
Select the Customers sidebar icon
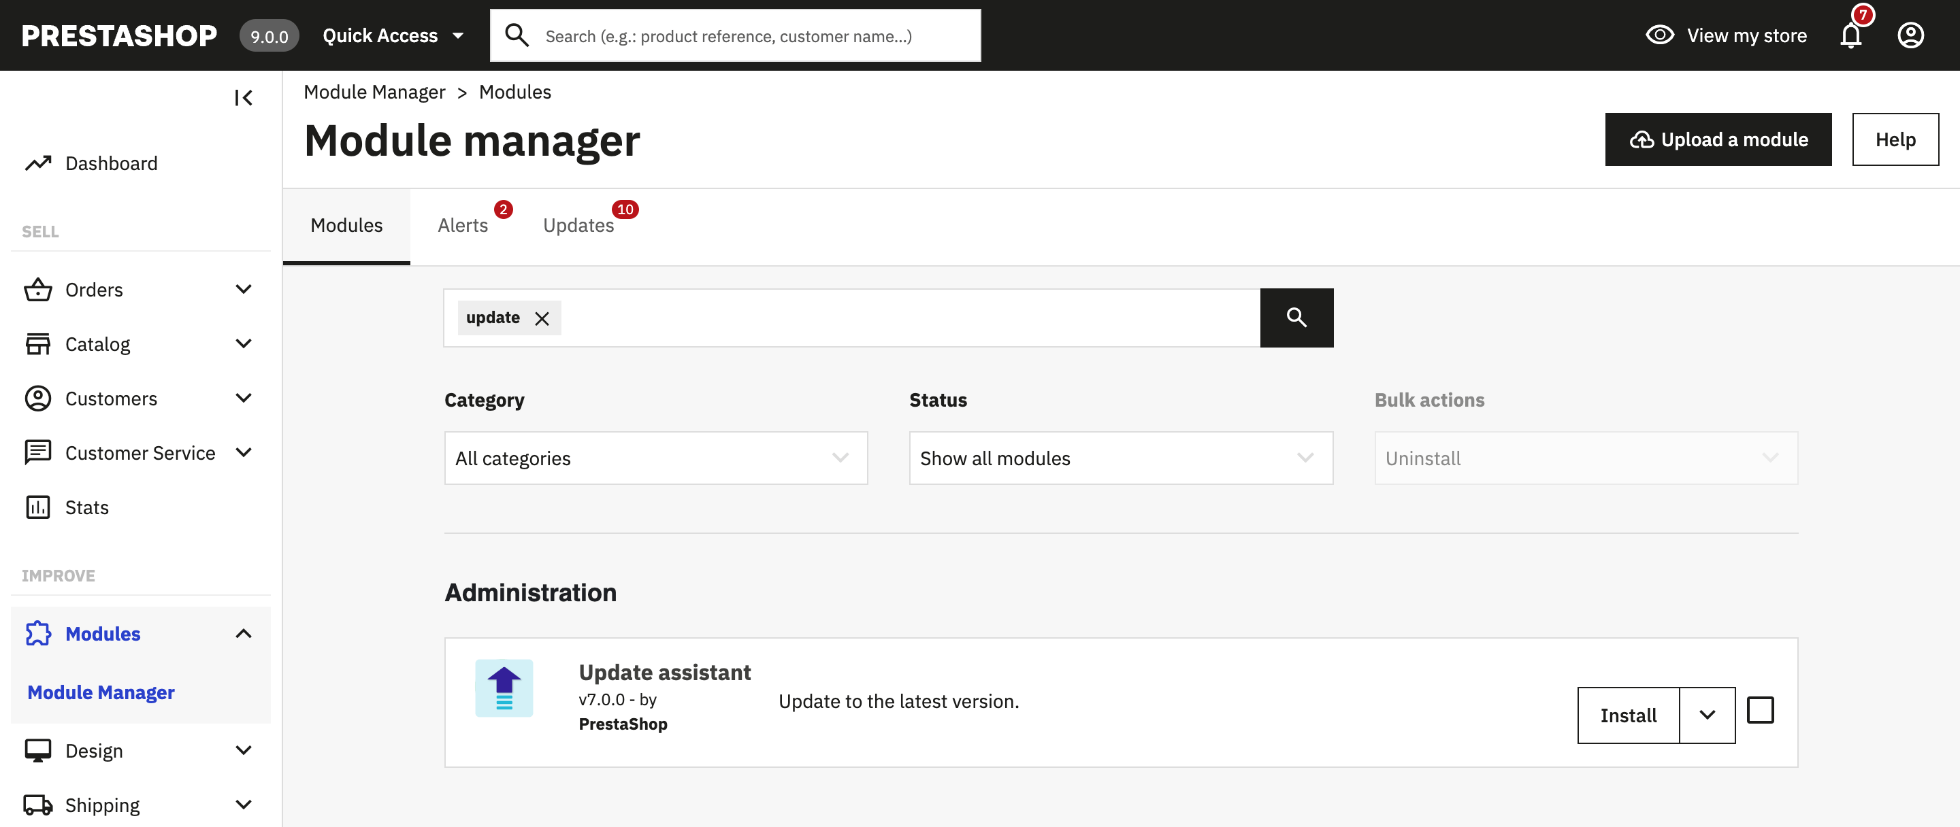coord(38,398)
